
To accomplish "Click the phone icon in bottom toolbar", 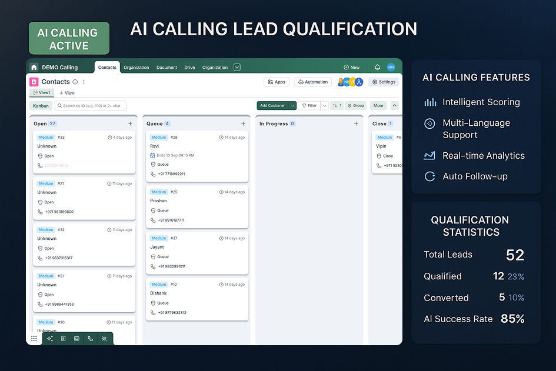I will (90, 339).
